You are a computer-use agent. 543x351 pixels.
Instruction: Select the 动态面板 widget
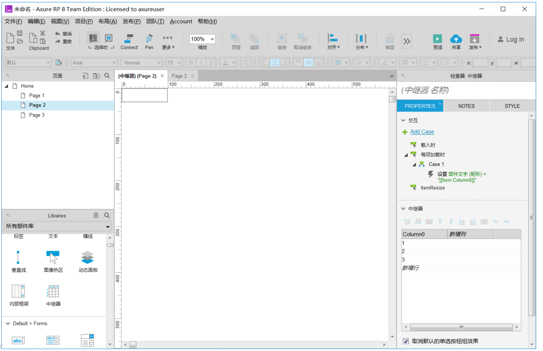(88, 261)
